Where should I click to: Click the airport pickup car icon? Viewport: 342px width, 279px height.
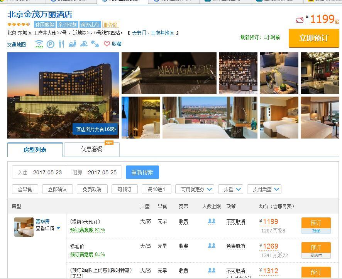click(x=73, y=44)
